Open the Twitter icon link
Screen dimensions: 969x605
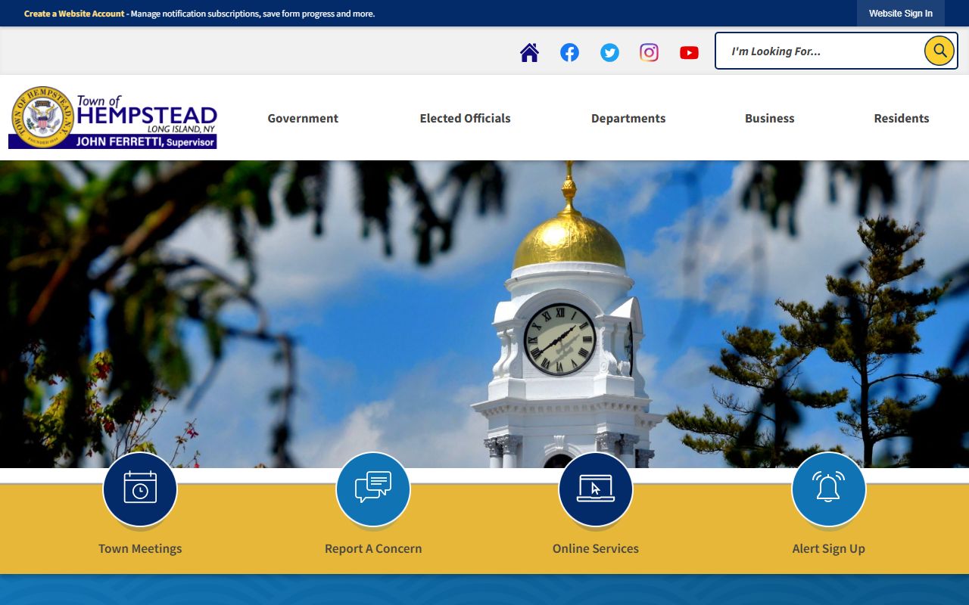(609, 52)
